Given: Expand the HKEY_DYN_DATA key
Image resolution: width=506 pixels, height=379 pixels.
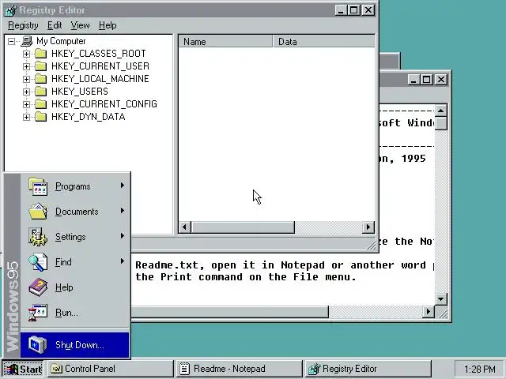Looking at the screenshot, I should pos(26,117).
